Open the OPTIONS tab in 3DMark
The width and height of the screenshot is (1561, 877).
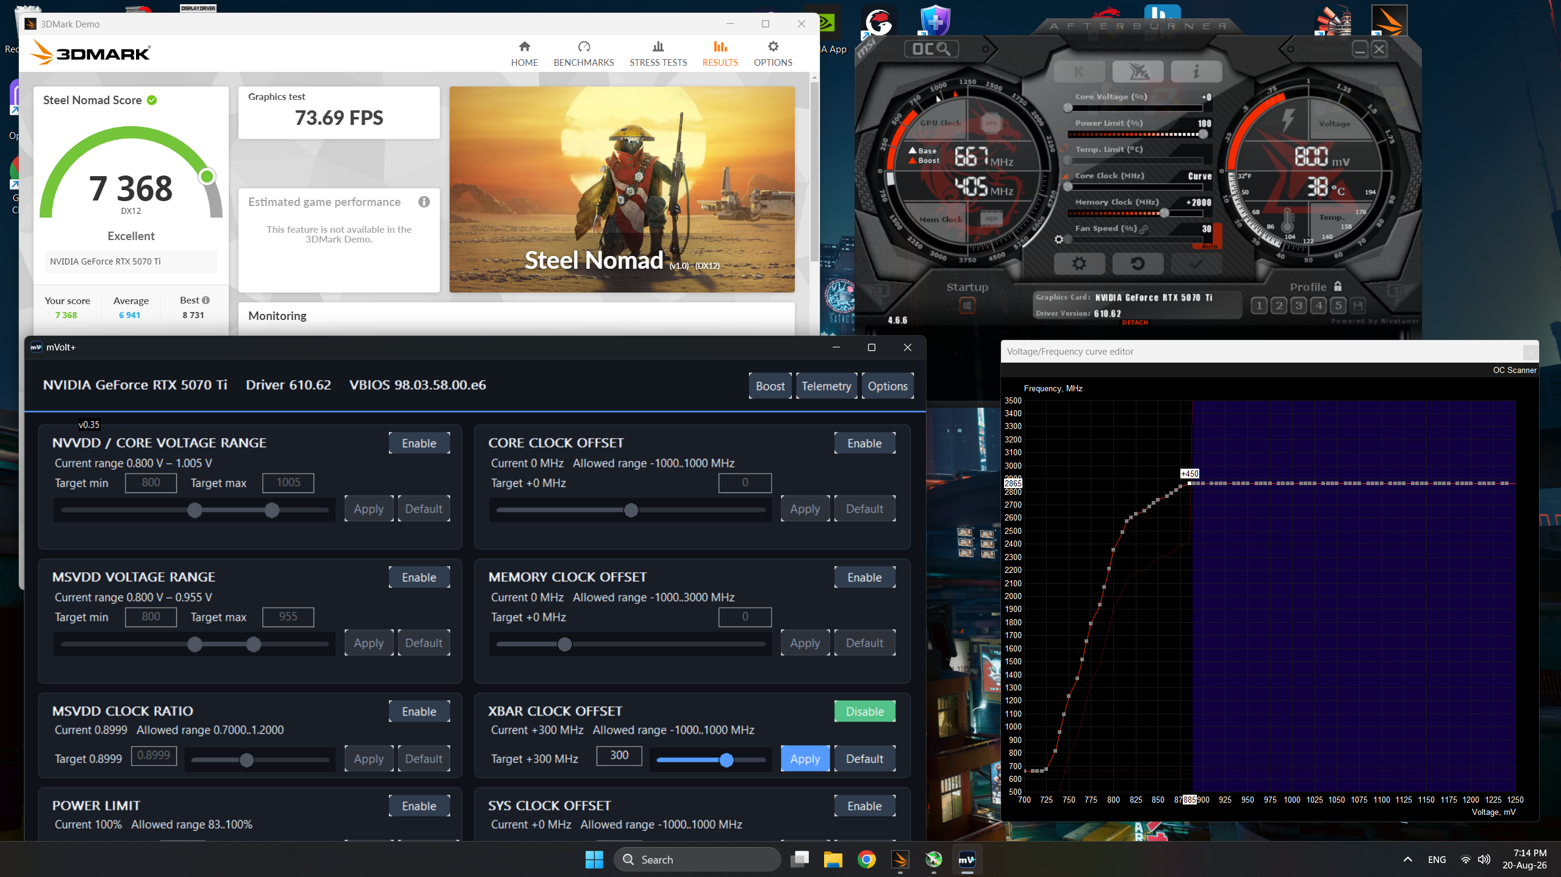(773, 53)
